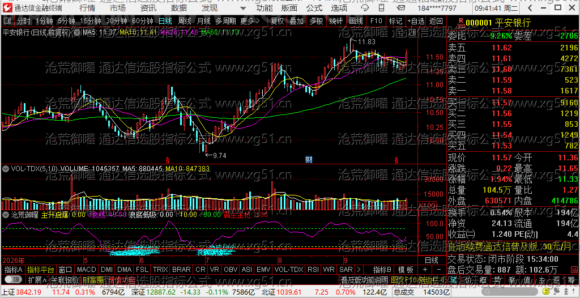Open the 公式 menu
Viewport: 580px width, 298px height.
click(314, 8)
